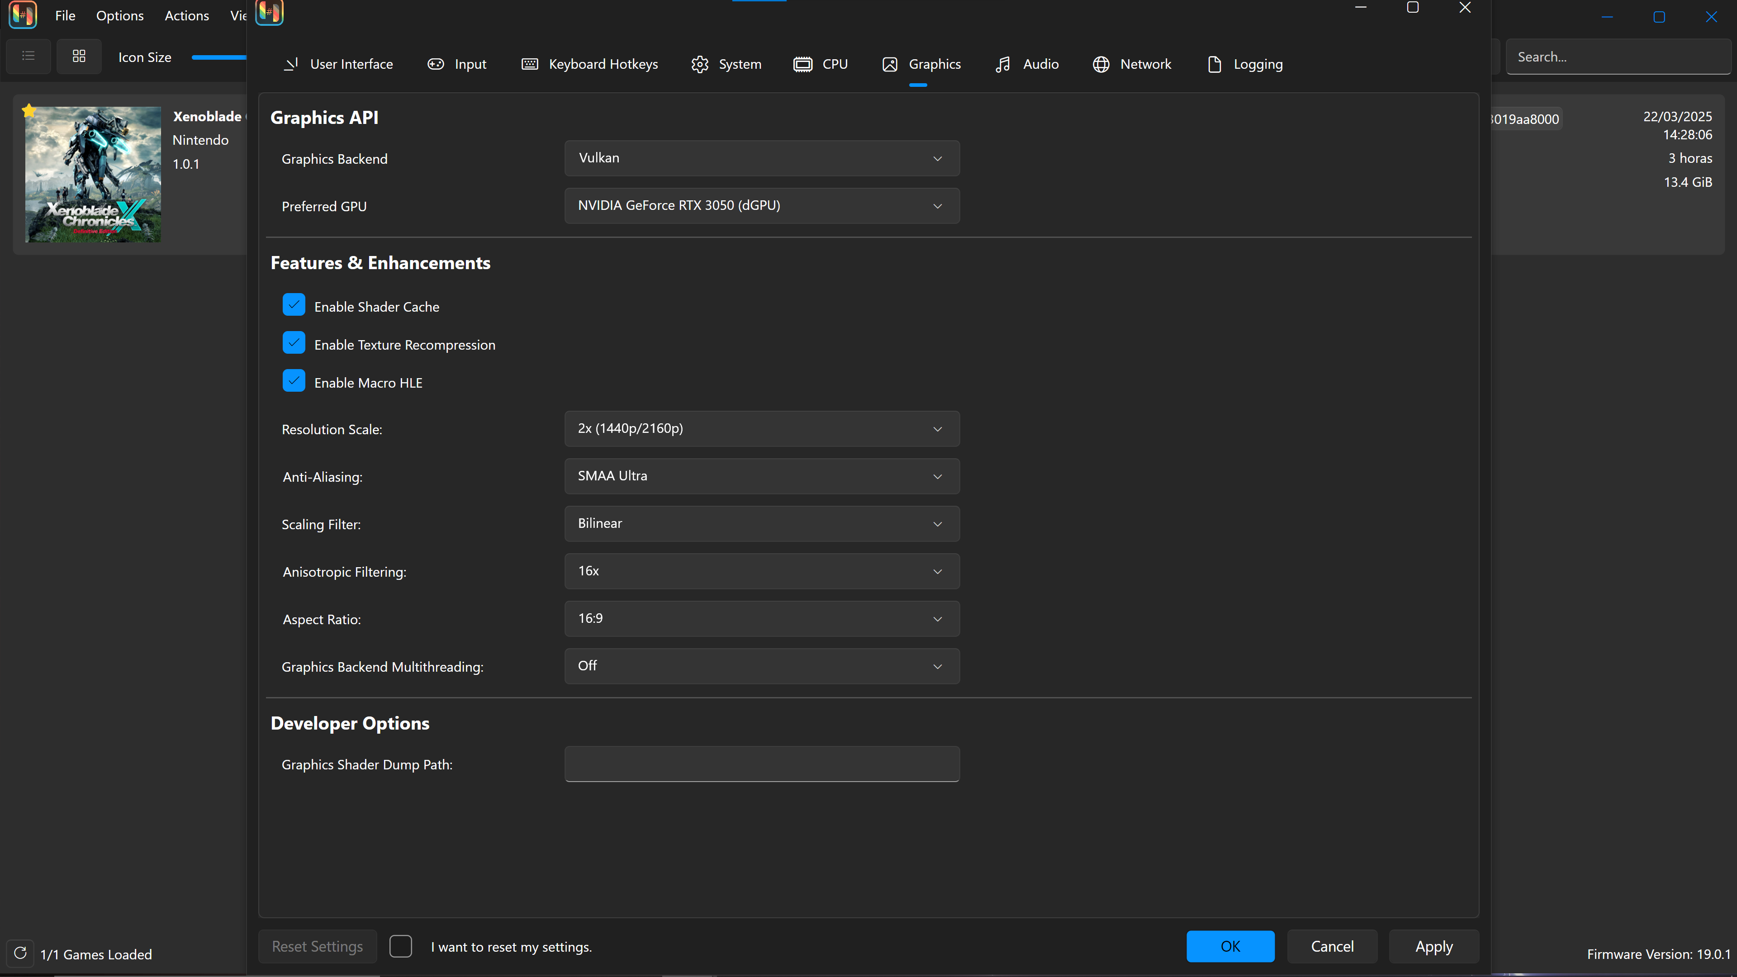Click the Reset Settings button

318,946
